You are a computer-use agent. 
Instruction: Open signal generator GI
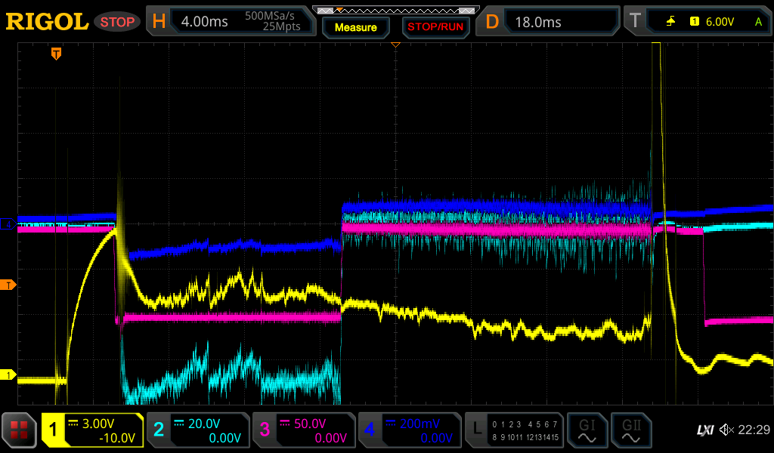click(587, 430)
